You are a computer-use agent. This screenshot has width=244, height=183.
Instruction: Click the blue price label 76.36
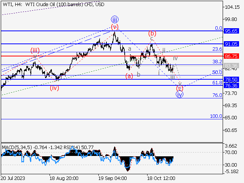pos(231,85)
